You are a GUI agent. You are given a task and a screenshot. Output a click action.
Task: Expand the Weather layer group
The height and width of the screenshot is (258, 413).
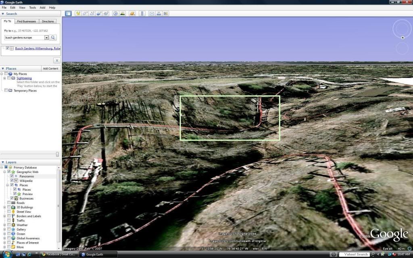pos(4,225)
